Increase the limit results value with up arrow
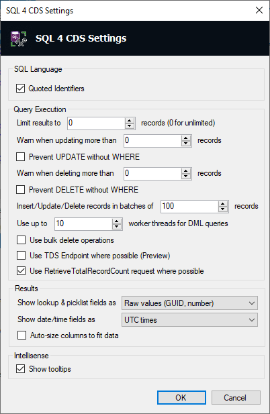 coord(130,120)
